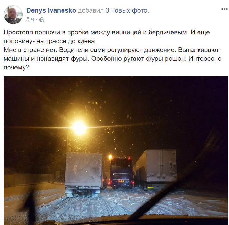Open the '3 новых фото' album link
The image size is (229, 225).
[127, 10]
